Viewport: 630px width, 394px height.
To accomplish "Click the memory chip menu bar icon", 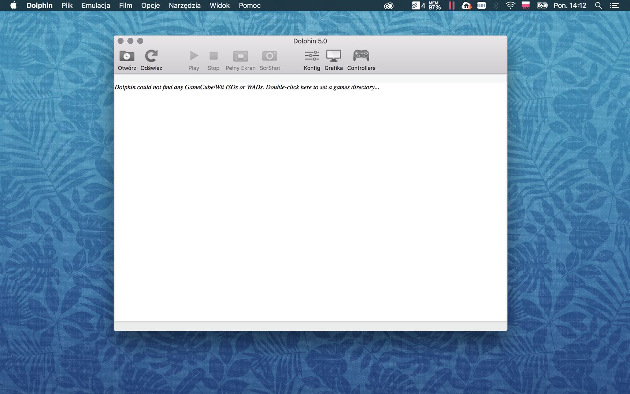I will point(481,5).
